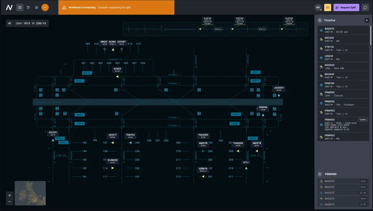This screenshot has width=373, height=211.
Task: Select the SIA53 aircraft label
Action: click(x=117, y=70)
